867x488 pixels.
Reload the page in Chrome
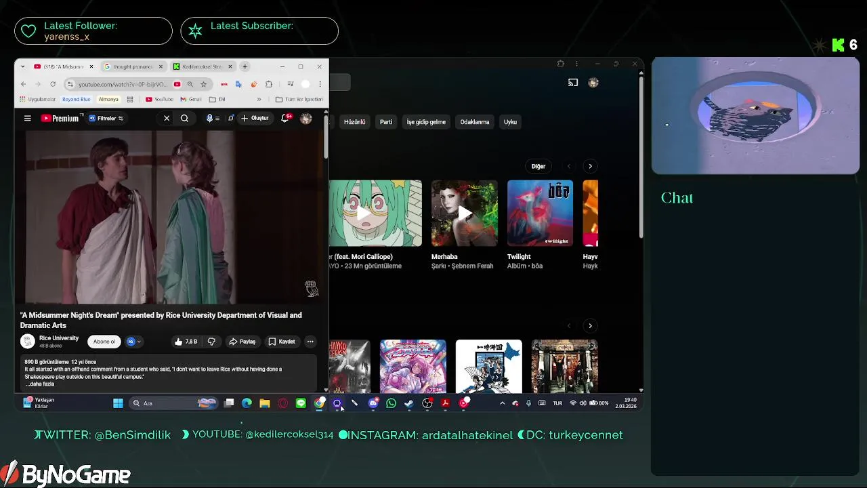click(x=53, y=84)
